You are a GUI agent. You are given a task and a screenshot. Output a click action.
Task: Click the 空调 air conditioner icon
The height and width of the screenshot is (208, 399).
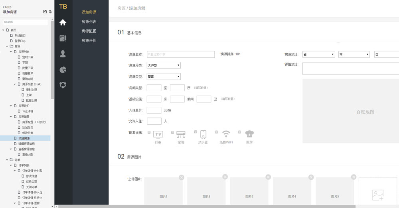[181, 134]
